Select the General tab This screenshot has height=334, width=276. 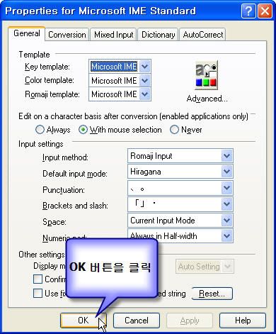(x=27, y=33)
